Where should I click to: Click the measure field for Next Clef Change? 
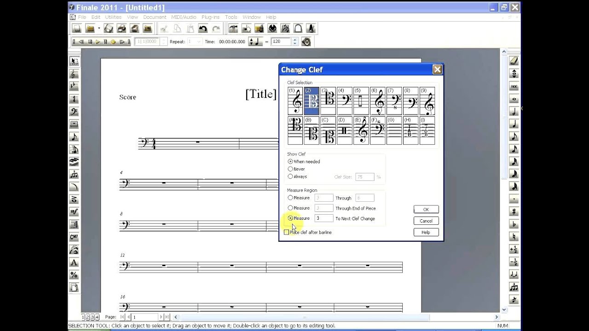[x=324, y=218]
